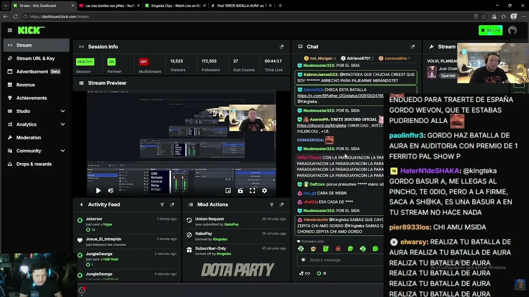Switch stream preview to theater mode

point(240,191)
